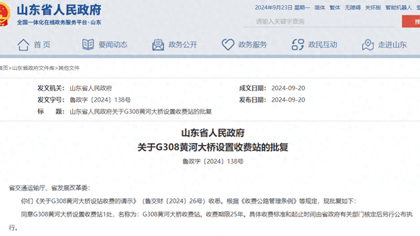Click document number below the main heading
Screen dimensions: 420x236
click(x=213, y=161)
